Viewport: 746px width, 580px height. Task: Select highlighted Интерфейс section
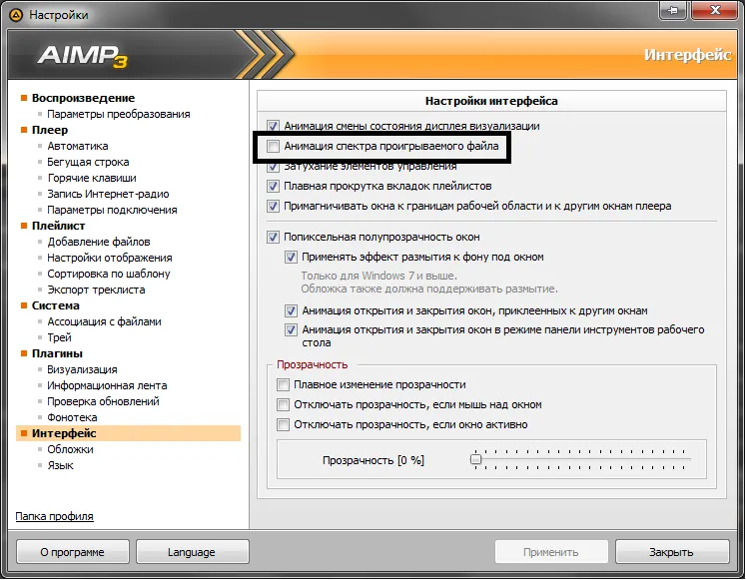pos(129,433)
